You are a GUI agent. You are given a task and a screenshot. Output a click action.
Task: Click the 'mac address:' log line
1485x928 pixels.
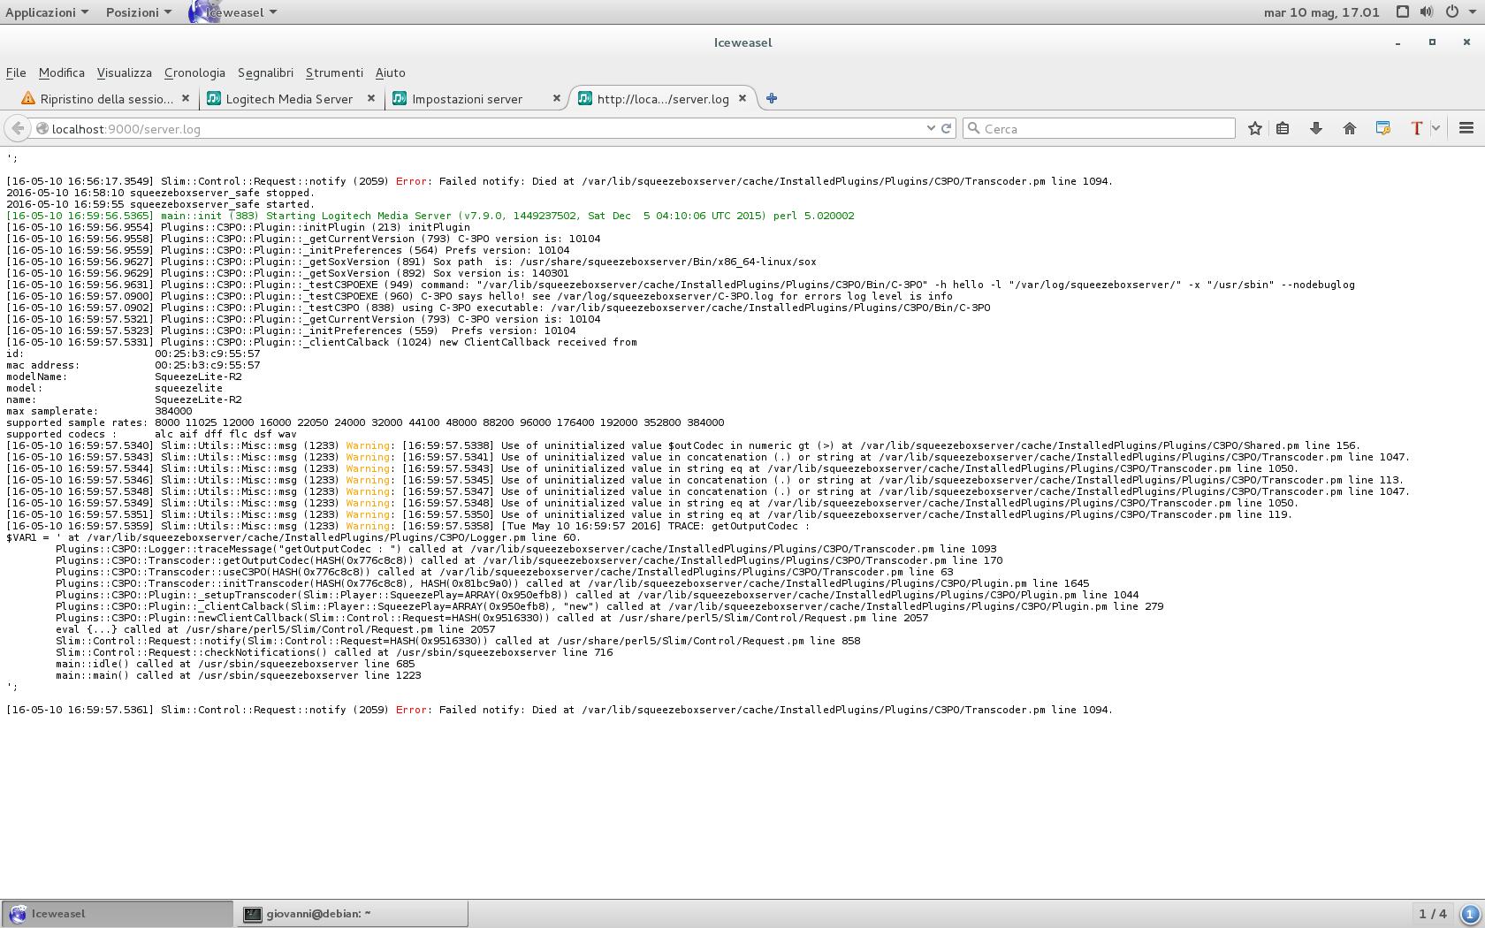point(133,365)
